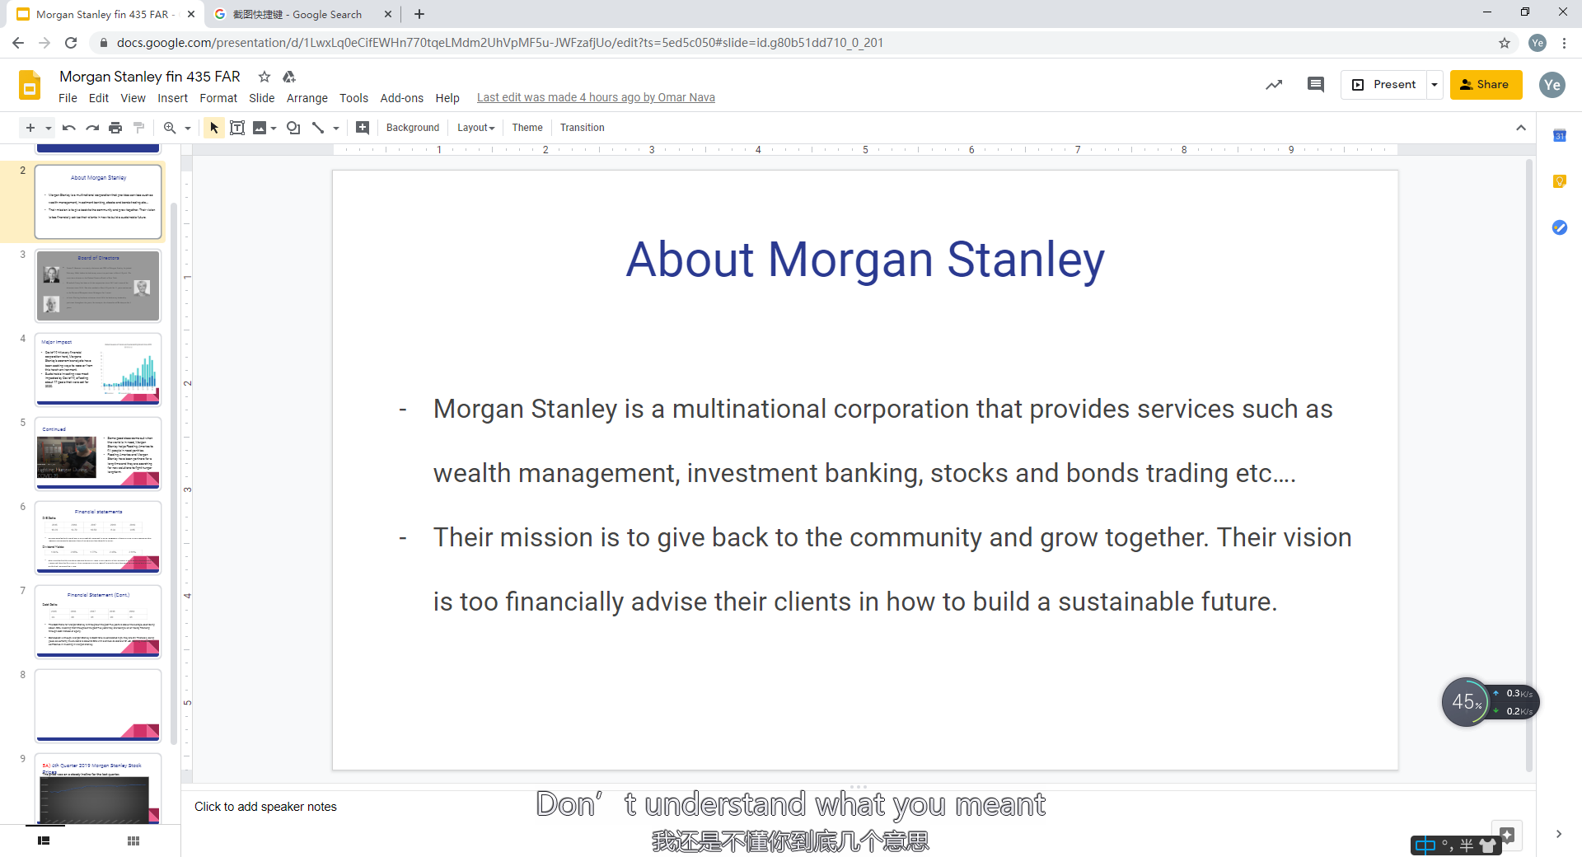Bookmark this page with the address bar star
This screenshot has height=857, width=1582.
click(1505, 43)
